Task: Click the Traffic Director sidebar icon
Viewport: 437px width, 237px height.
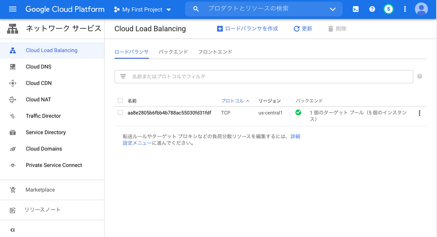Action: pyautogui.click(x=13, y=116)
